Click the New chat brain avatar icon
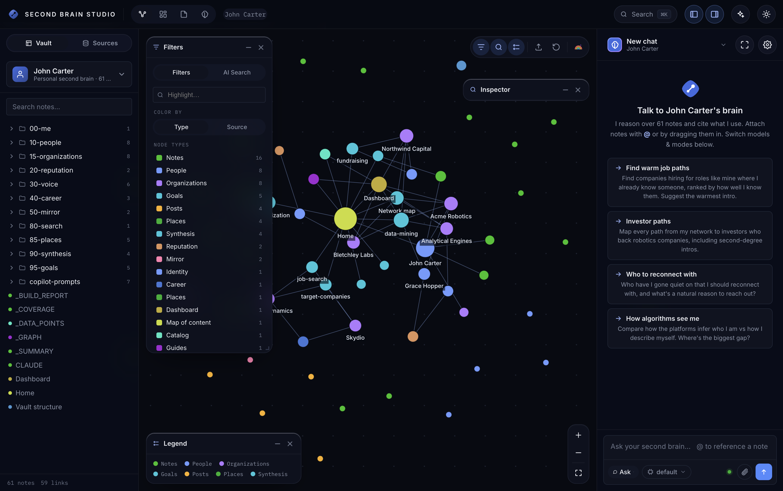This screenshot has height=491, width=783. click(615, 45)
